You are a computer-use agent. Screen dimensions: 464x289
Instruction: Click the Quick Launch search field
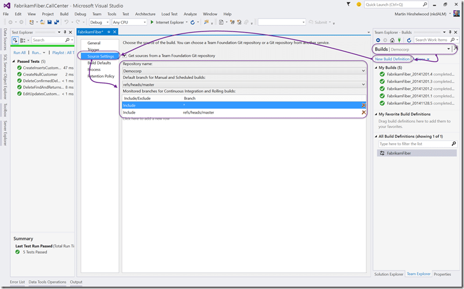(x=396, y=5)
